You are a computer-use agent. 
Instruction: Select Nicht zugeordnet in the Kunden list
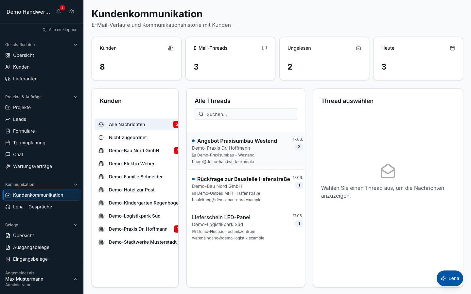pos(136,138)
